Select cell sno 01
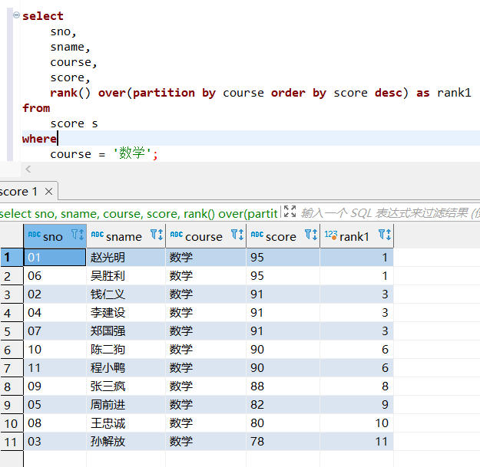This screenshot has width=480, height=467. pyautogui.click(x=55, y=258)
